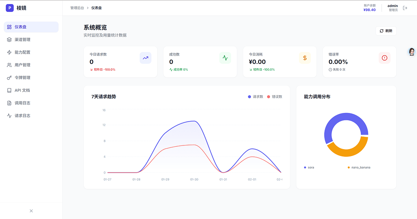Collapse sidebar with the X icon
The height and width of the screenshot is (219, 417).
[31, 211]
